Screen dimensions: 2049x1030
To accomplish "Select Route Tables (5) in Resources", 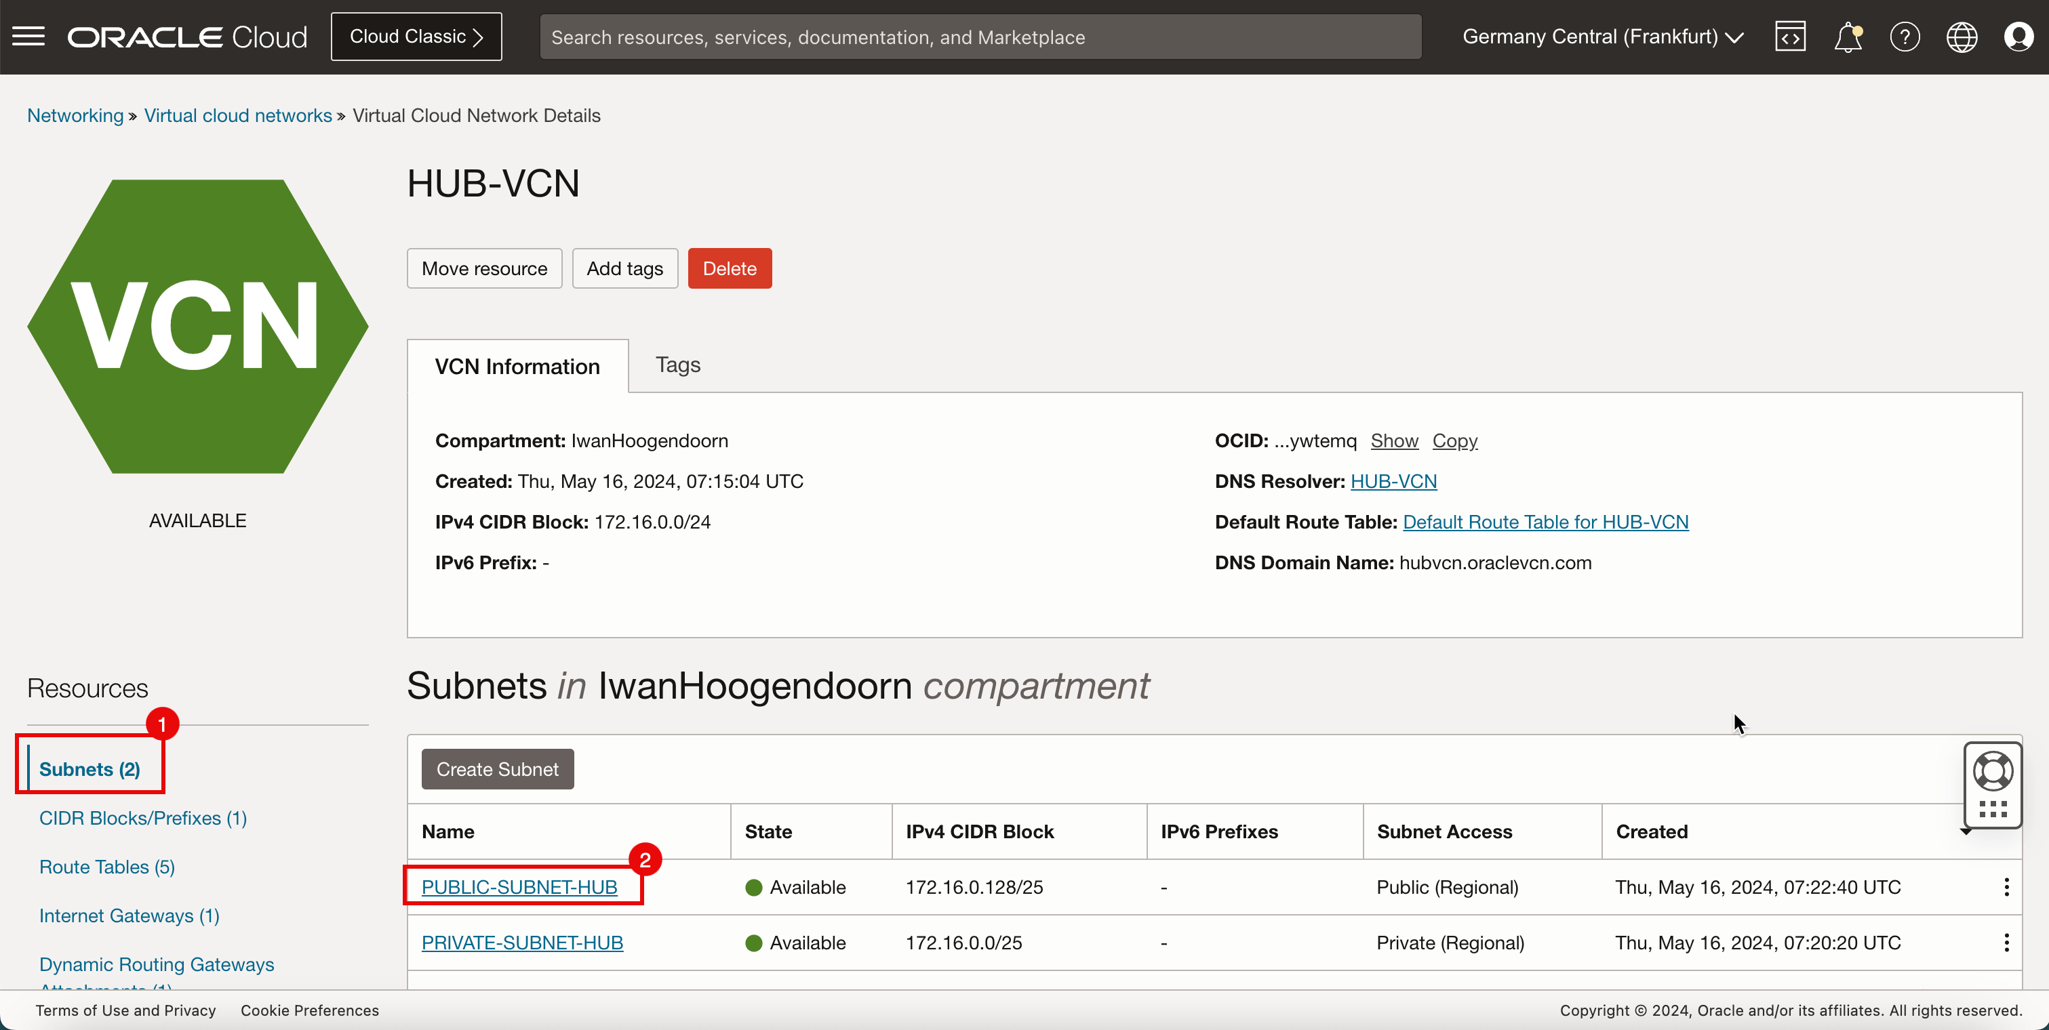I will coord(106,866).
